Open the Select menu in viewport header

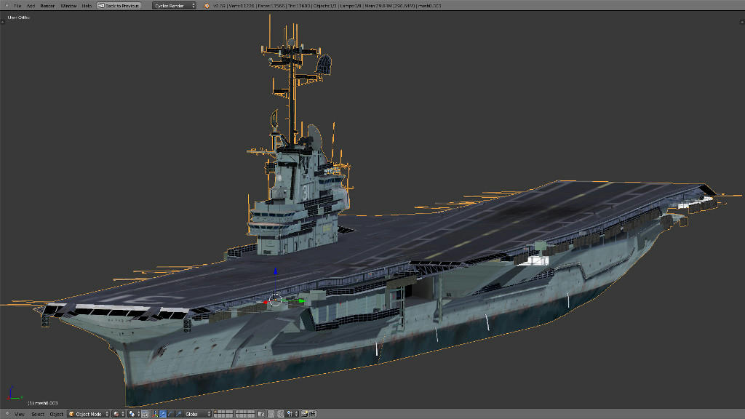pos(37,414)
